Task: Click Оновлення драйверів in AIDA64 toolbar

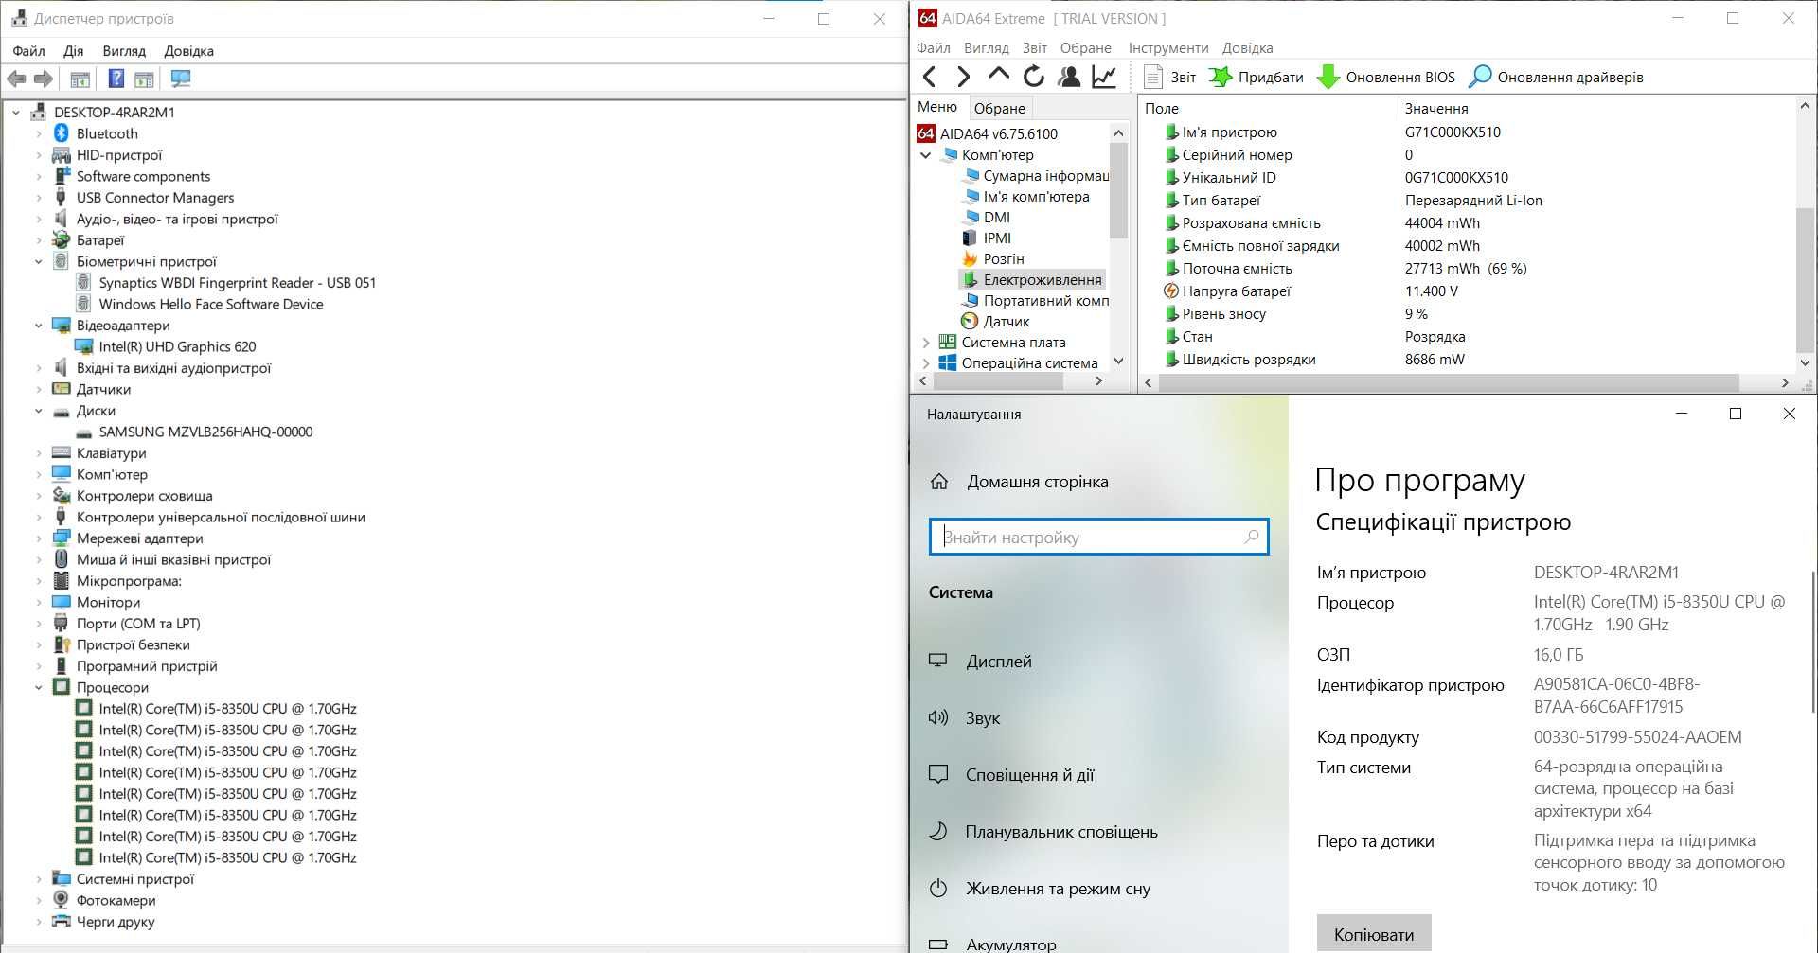Action: (x=1556, y=78)
